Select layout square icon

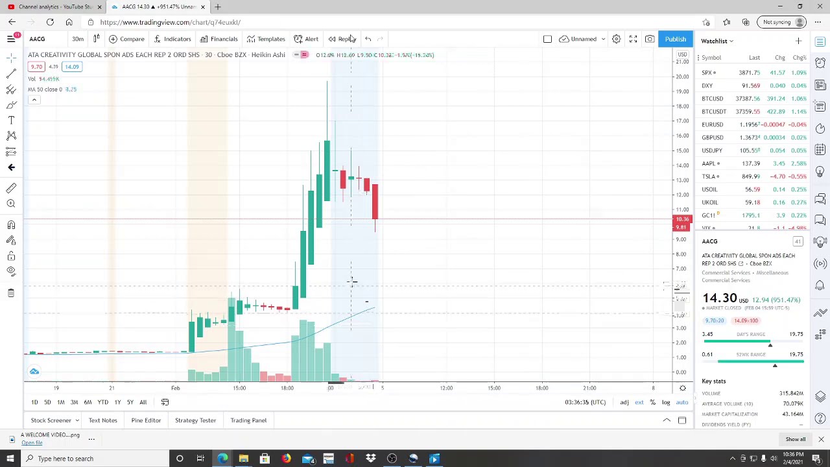[547, 39]
